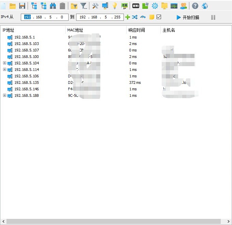
Task: Click the globe web icon
Action: point(205,6)
